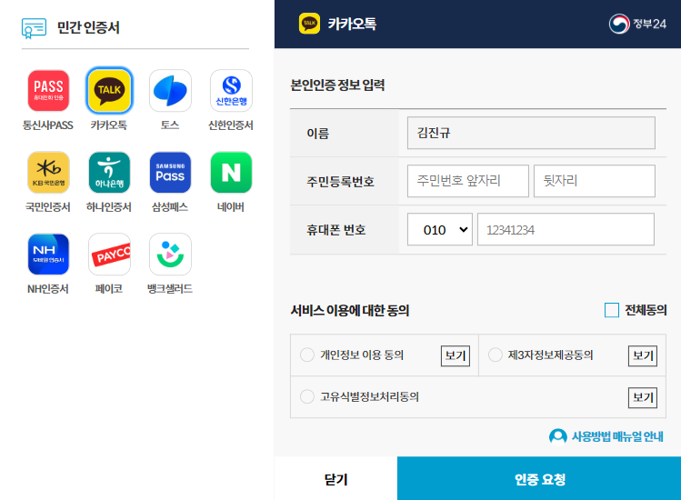Click the 휴대폰 번호 row label

pyautogui.click(x=336, y=229)
